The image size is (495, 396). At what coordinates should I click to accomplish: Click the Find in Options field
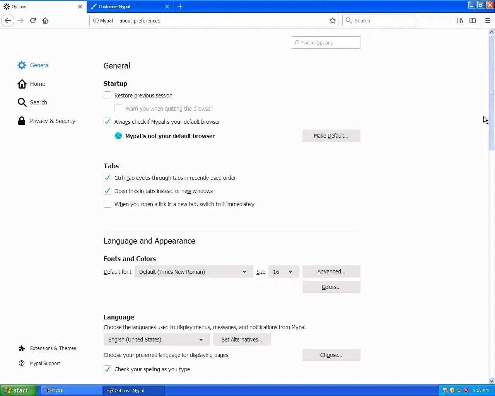pos(325,43)
